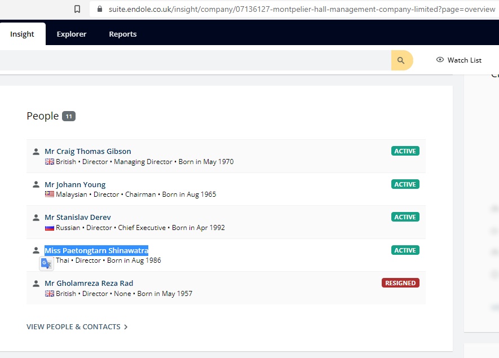
Task: Click the yellow search magnifier button
Action: tap(401, 60)
